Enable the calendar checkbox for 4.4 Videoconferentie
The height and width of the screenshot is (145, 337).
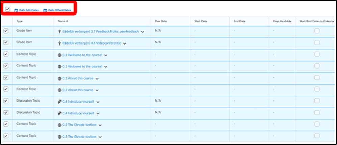[317, 43]
